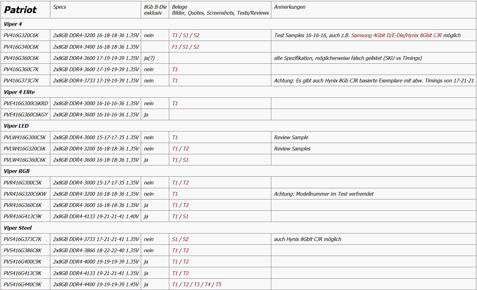Screen dimensions: 477x290
Task: Open T2 link in PVR416G360C6K row
Action: point(186,205)
